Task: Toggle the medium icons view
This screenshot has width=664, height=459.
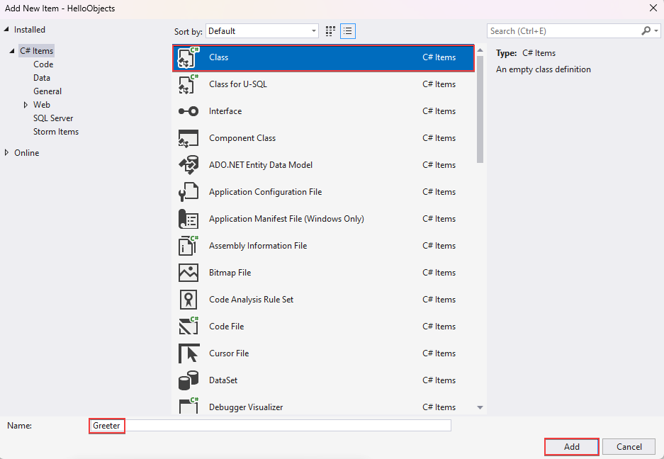Action: click(330, 31)
